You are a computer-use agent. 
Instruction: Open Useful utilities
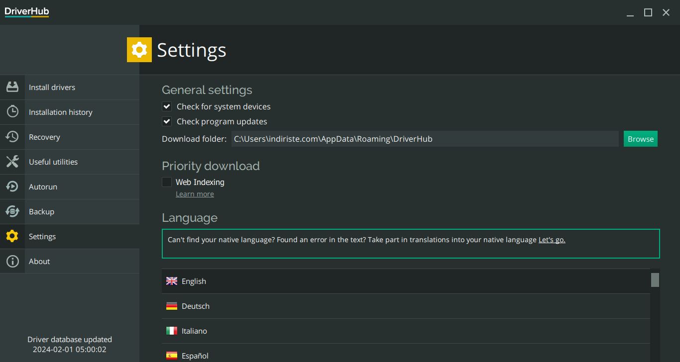(70, 162)
